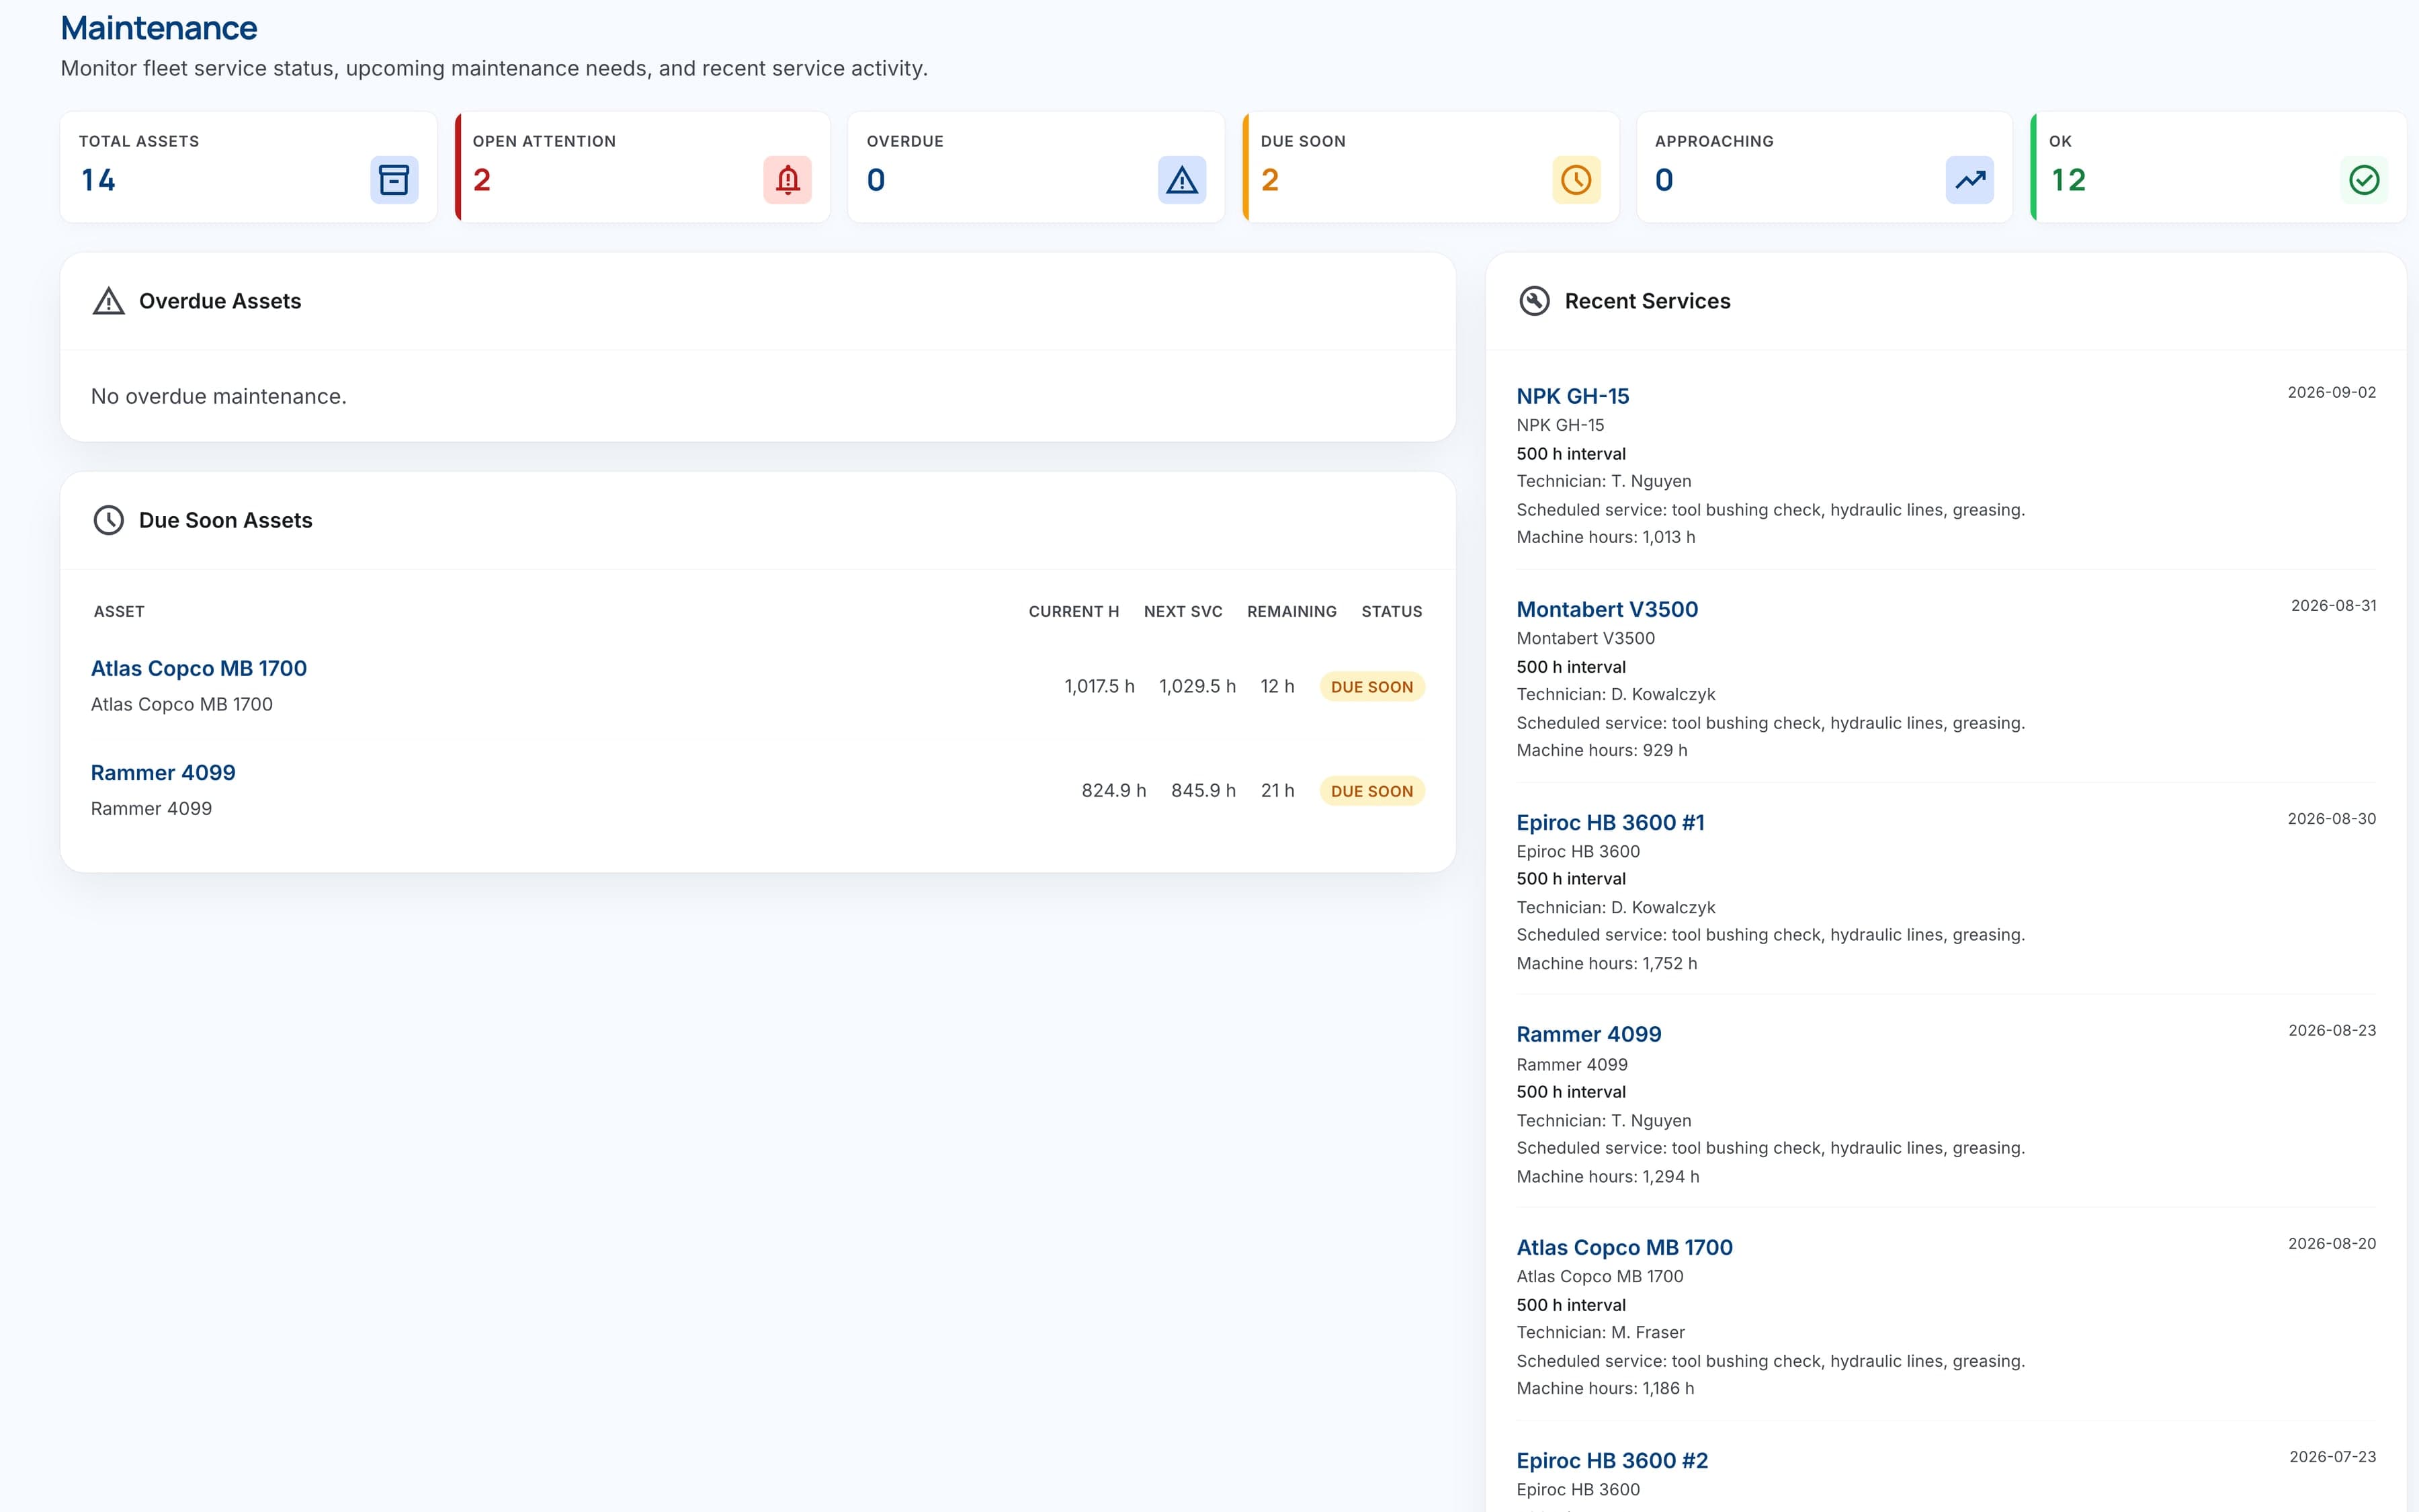Click the service date 2026-08-31
This screenshot has height=1512, width=2419.
(x=2334, y=605)
